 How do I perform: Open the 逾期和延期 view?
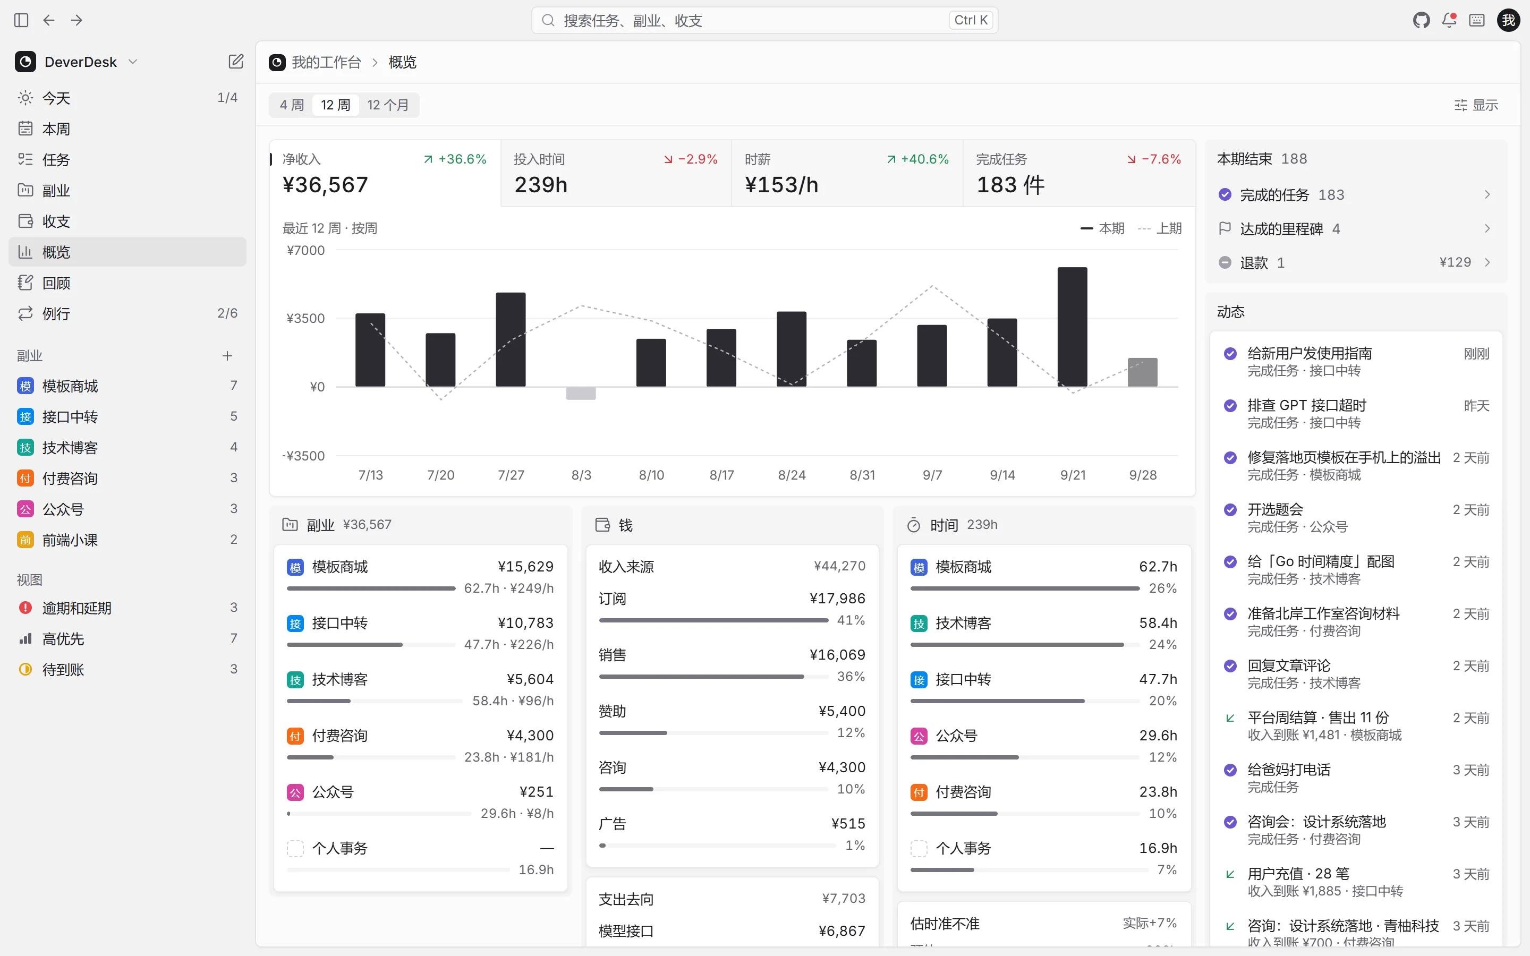[127, 608]
